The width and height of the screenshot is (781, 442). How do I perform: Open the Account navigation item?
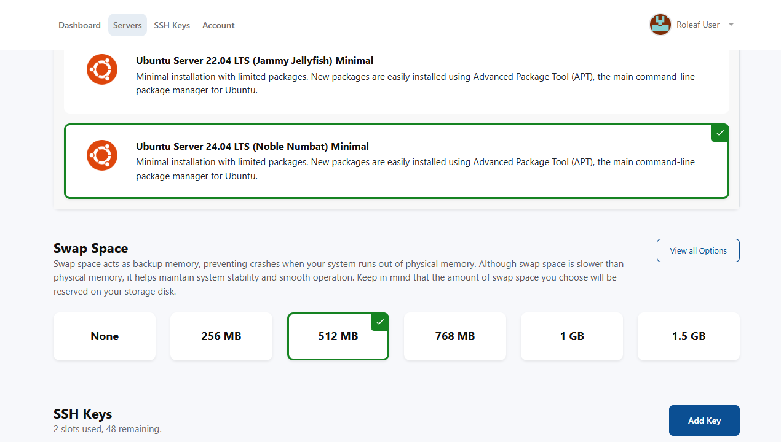pyautogui.click(x=218, y=25)
